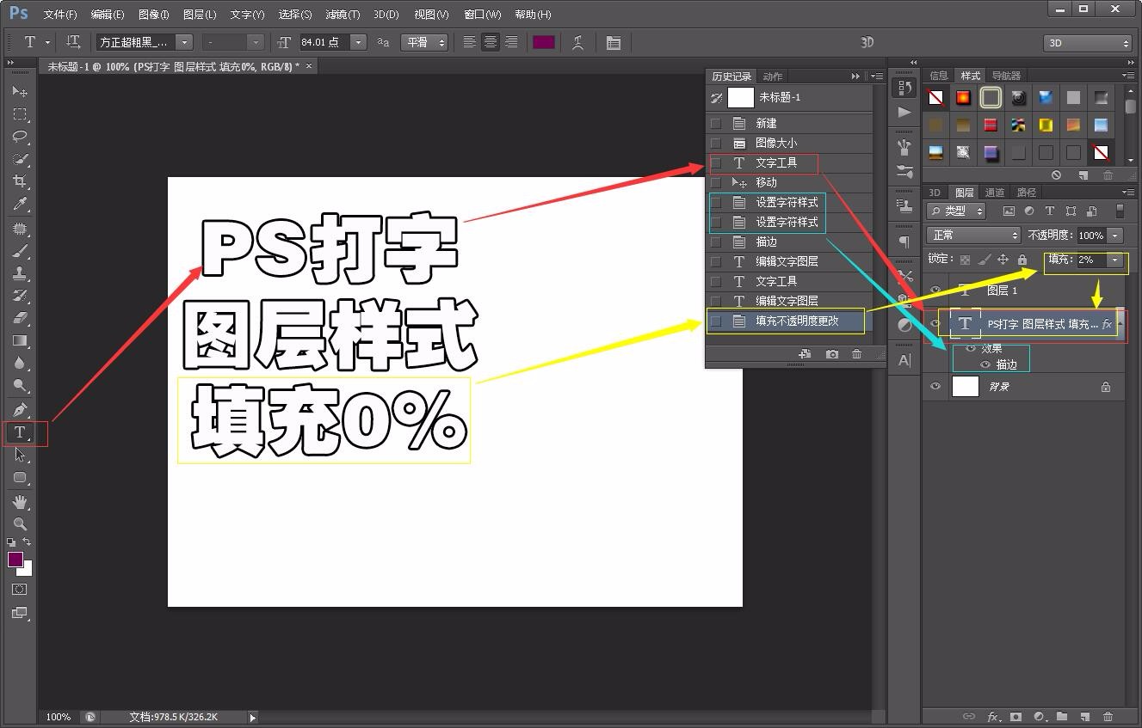Screen dimensions: 1142x728
Task: Create new snapshot in History panel
Action: tap(832, 354)
